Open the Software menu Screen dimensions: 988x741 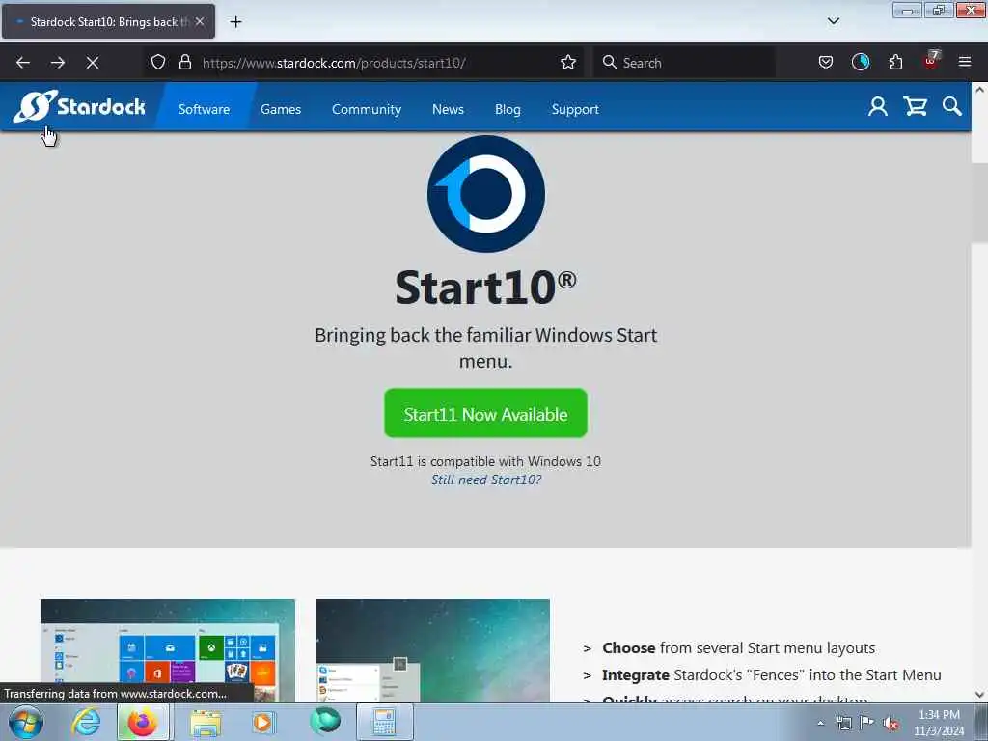(205, 109)
